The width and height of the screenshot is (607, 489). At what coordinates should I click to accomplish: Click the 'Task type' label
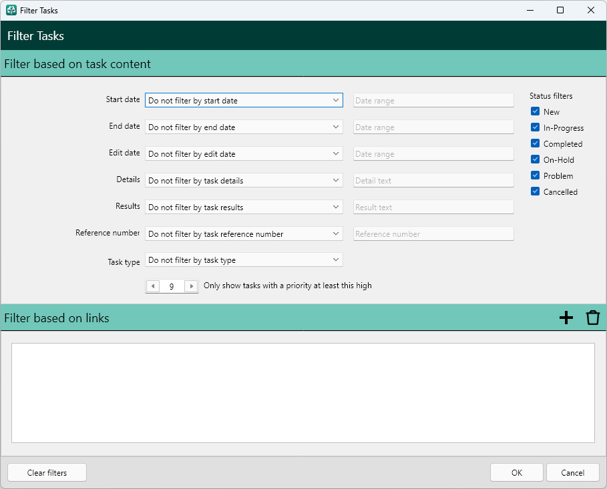tap(124, 262)
